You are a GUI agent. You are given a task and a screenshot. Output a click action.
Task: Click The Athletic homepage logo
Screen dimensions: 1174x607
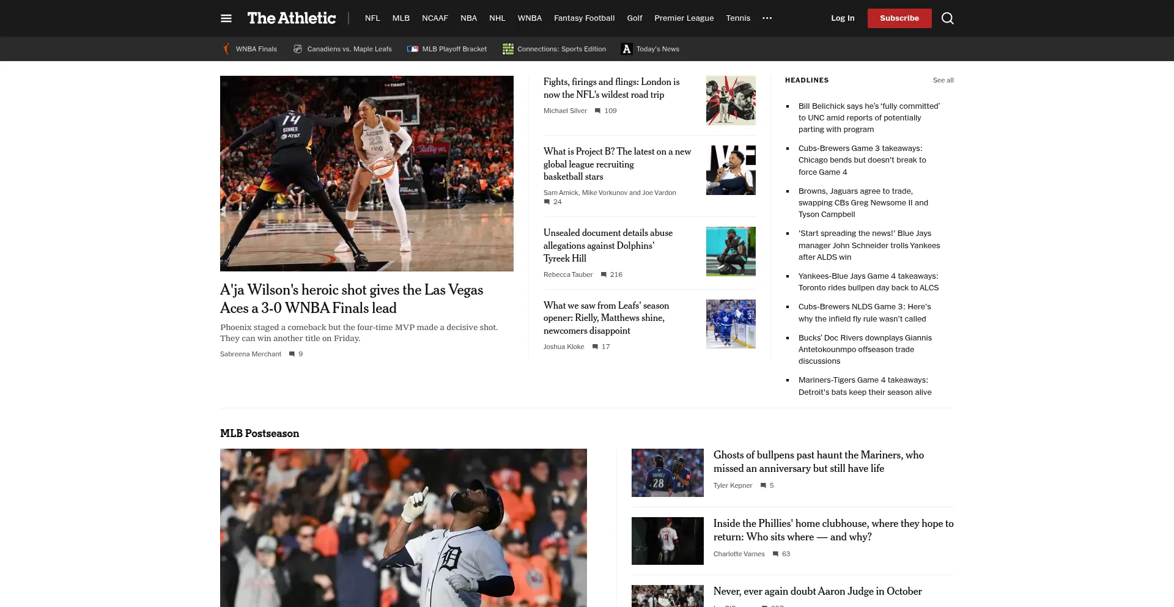[x=292, y=18]
